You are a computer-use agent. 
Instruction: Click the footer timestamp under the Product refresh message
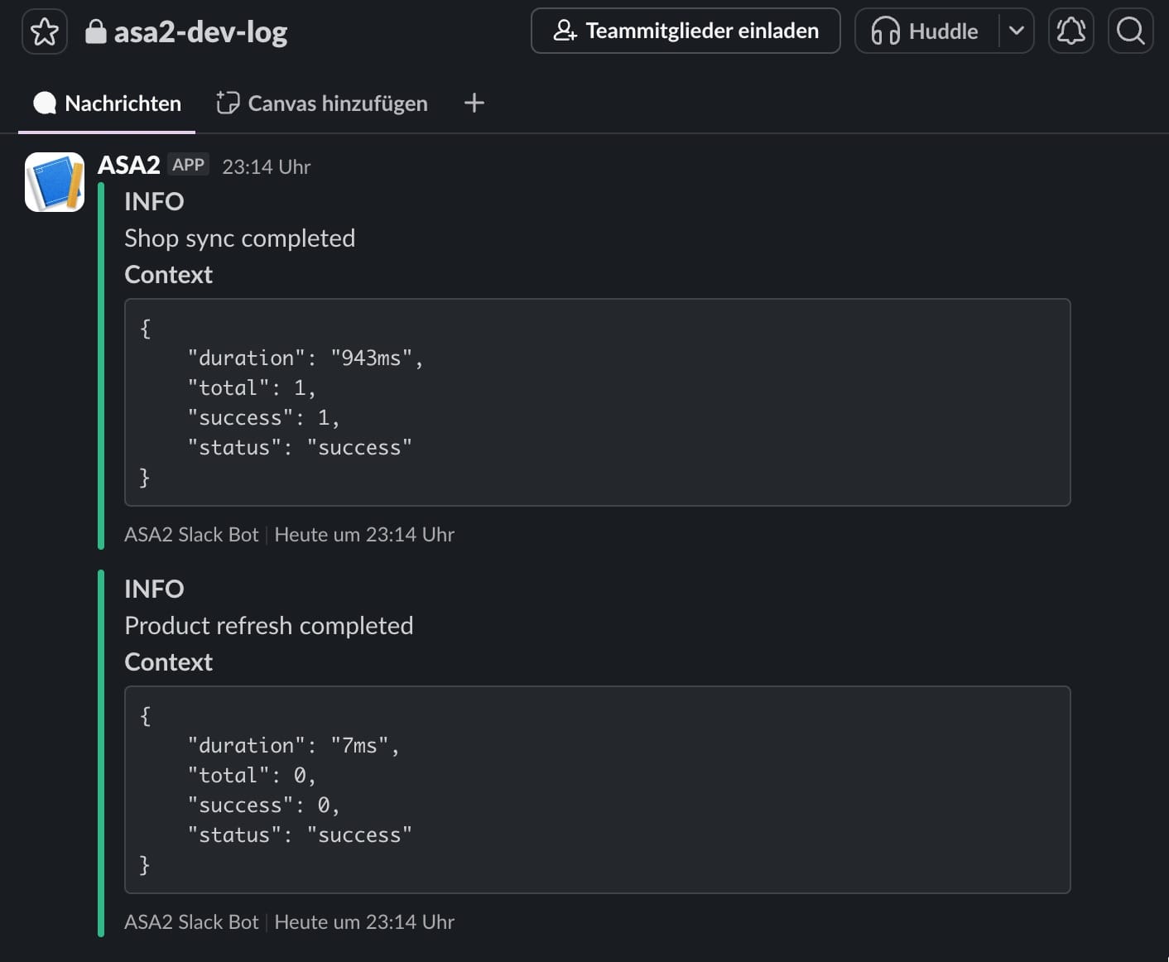(364, 922)
